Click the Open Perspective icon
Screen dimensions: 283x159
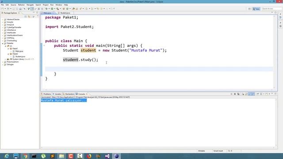tap(249, 9)
